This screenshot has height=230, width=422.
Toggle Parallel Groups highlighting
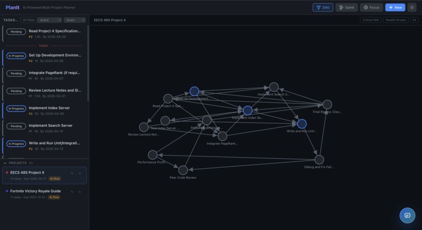396,20
